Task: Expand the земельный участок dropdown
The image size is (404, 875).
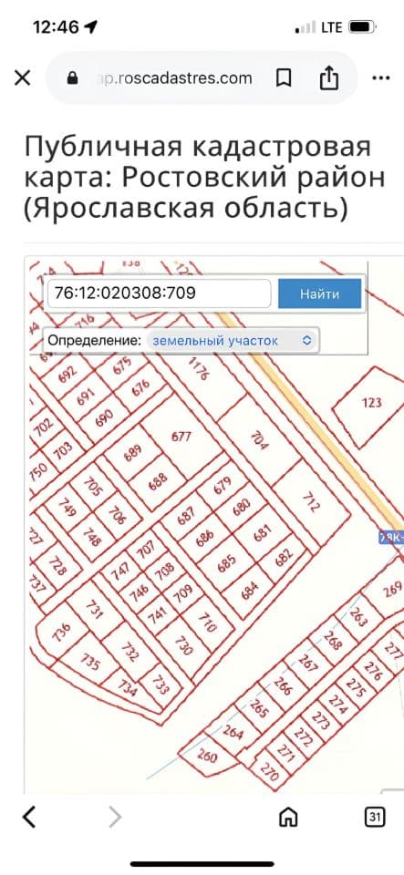Action: [x=233, y=340]
